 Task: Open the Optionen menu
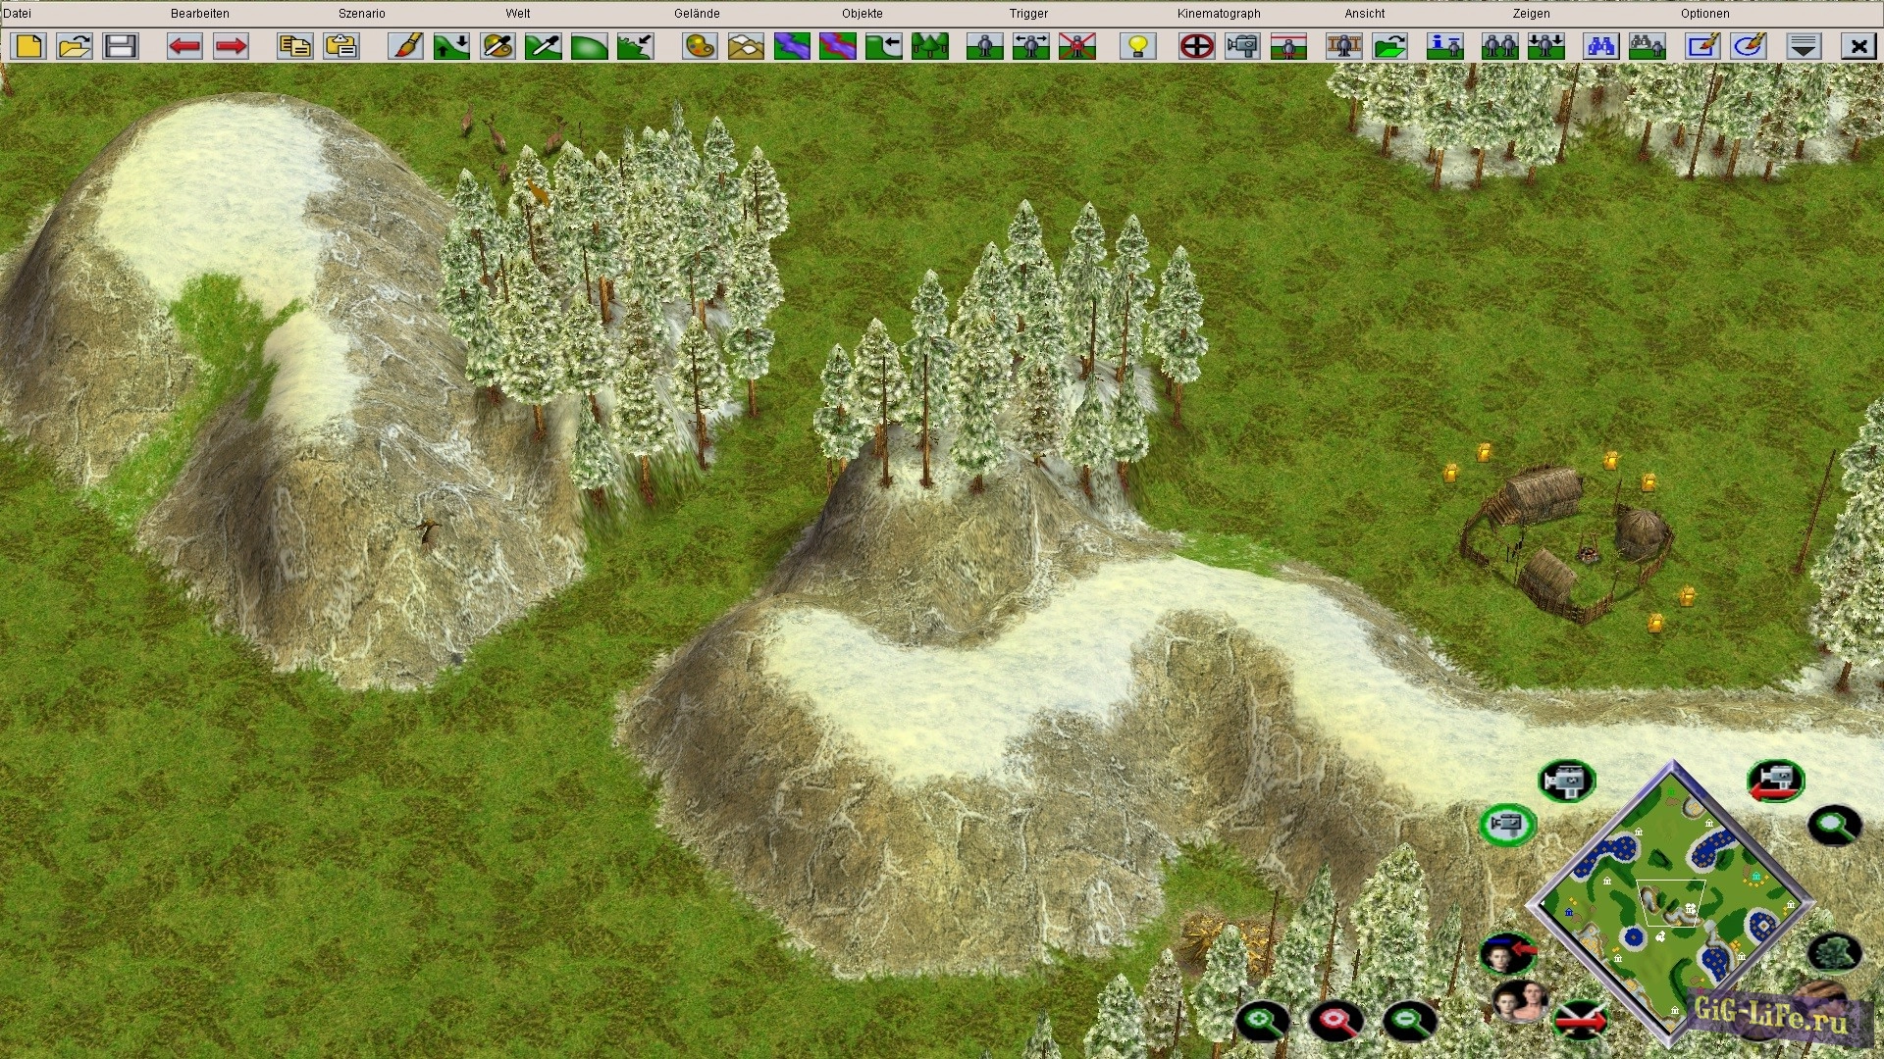tap(1704, 14)
